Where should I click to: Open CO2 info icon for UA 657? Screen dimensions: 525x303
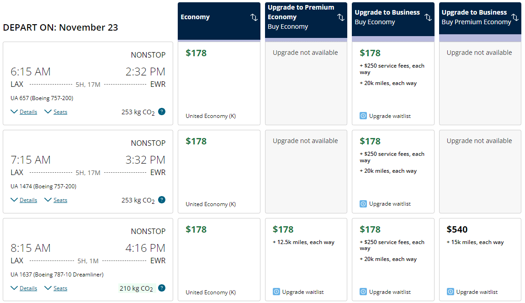162,112
